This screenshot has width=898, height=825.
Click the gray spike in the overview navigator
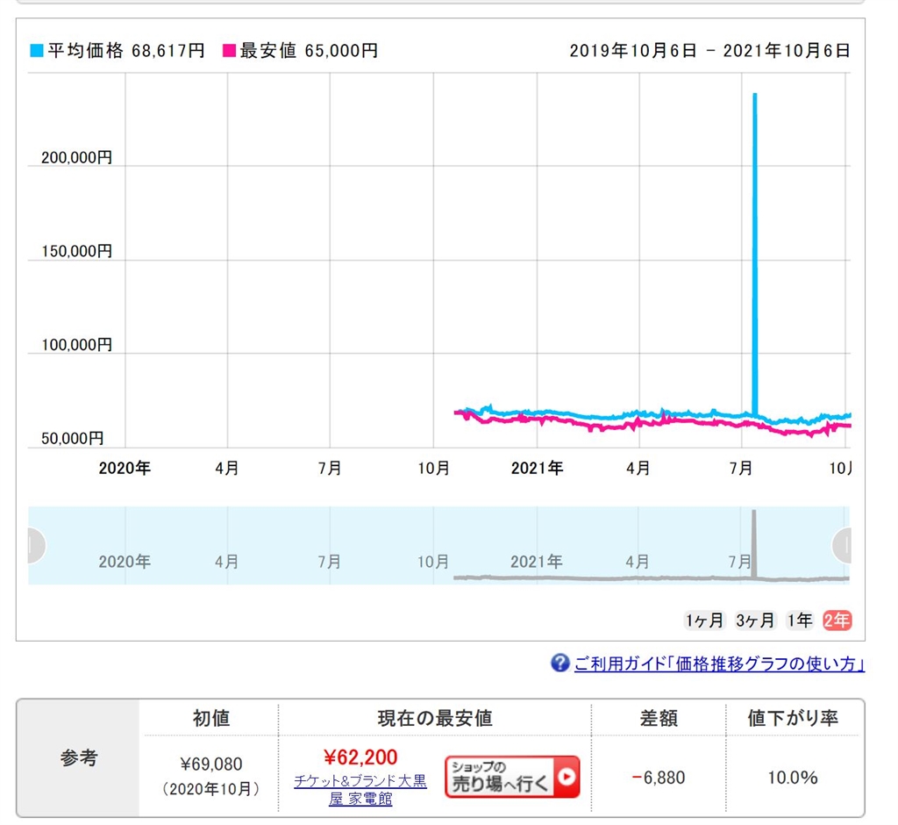pos(753,543)
